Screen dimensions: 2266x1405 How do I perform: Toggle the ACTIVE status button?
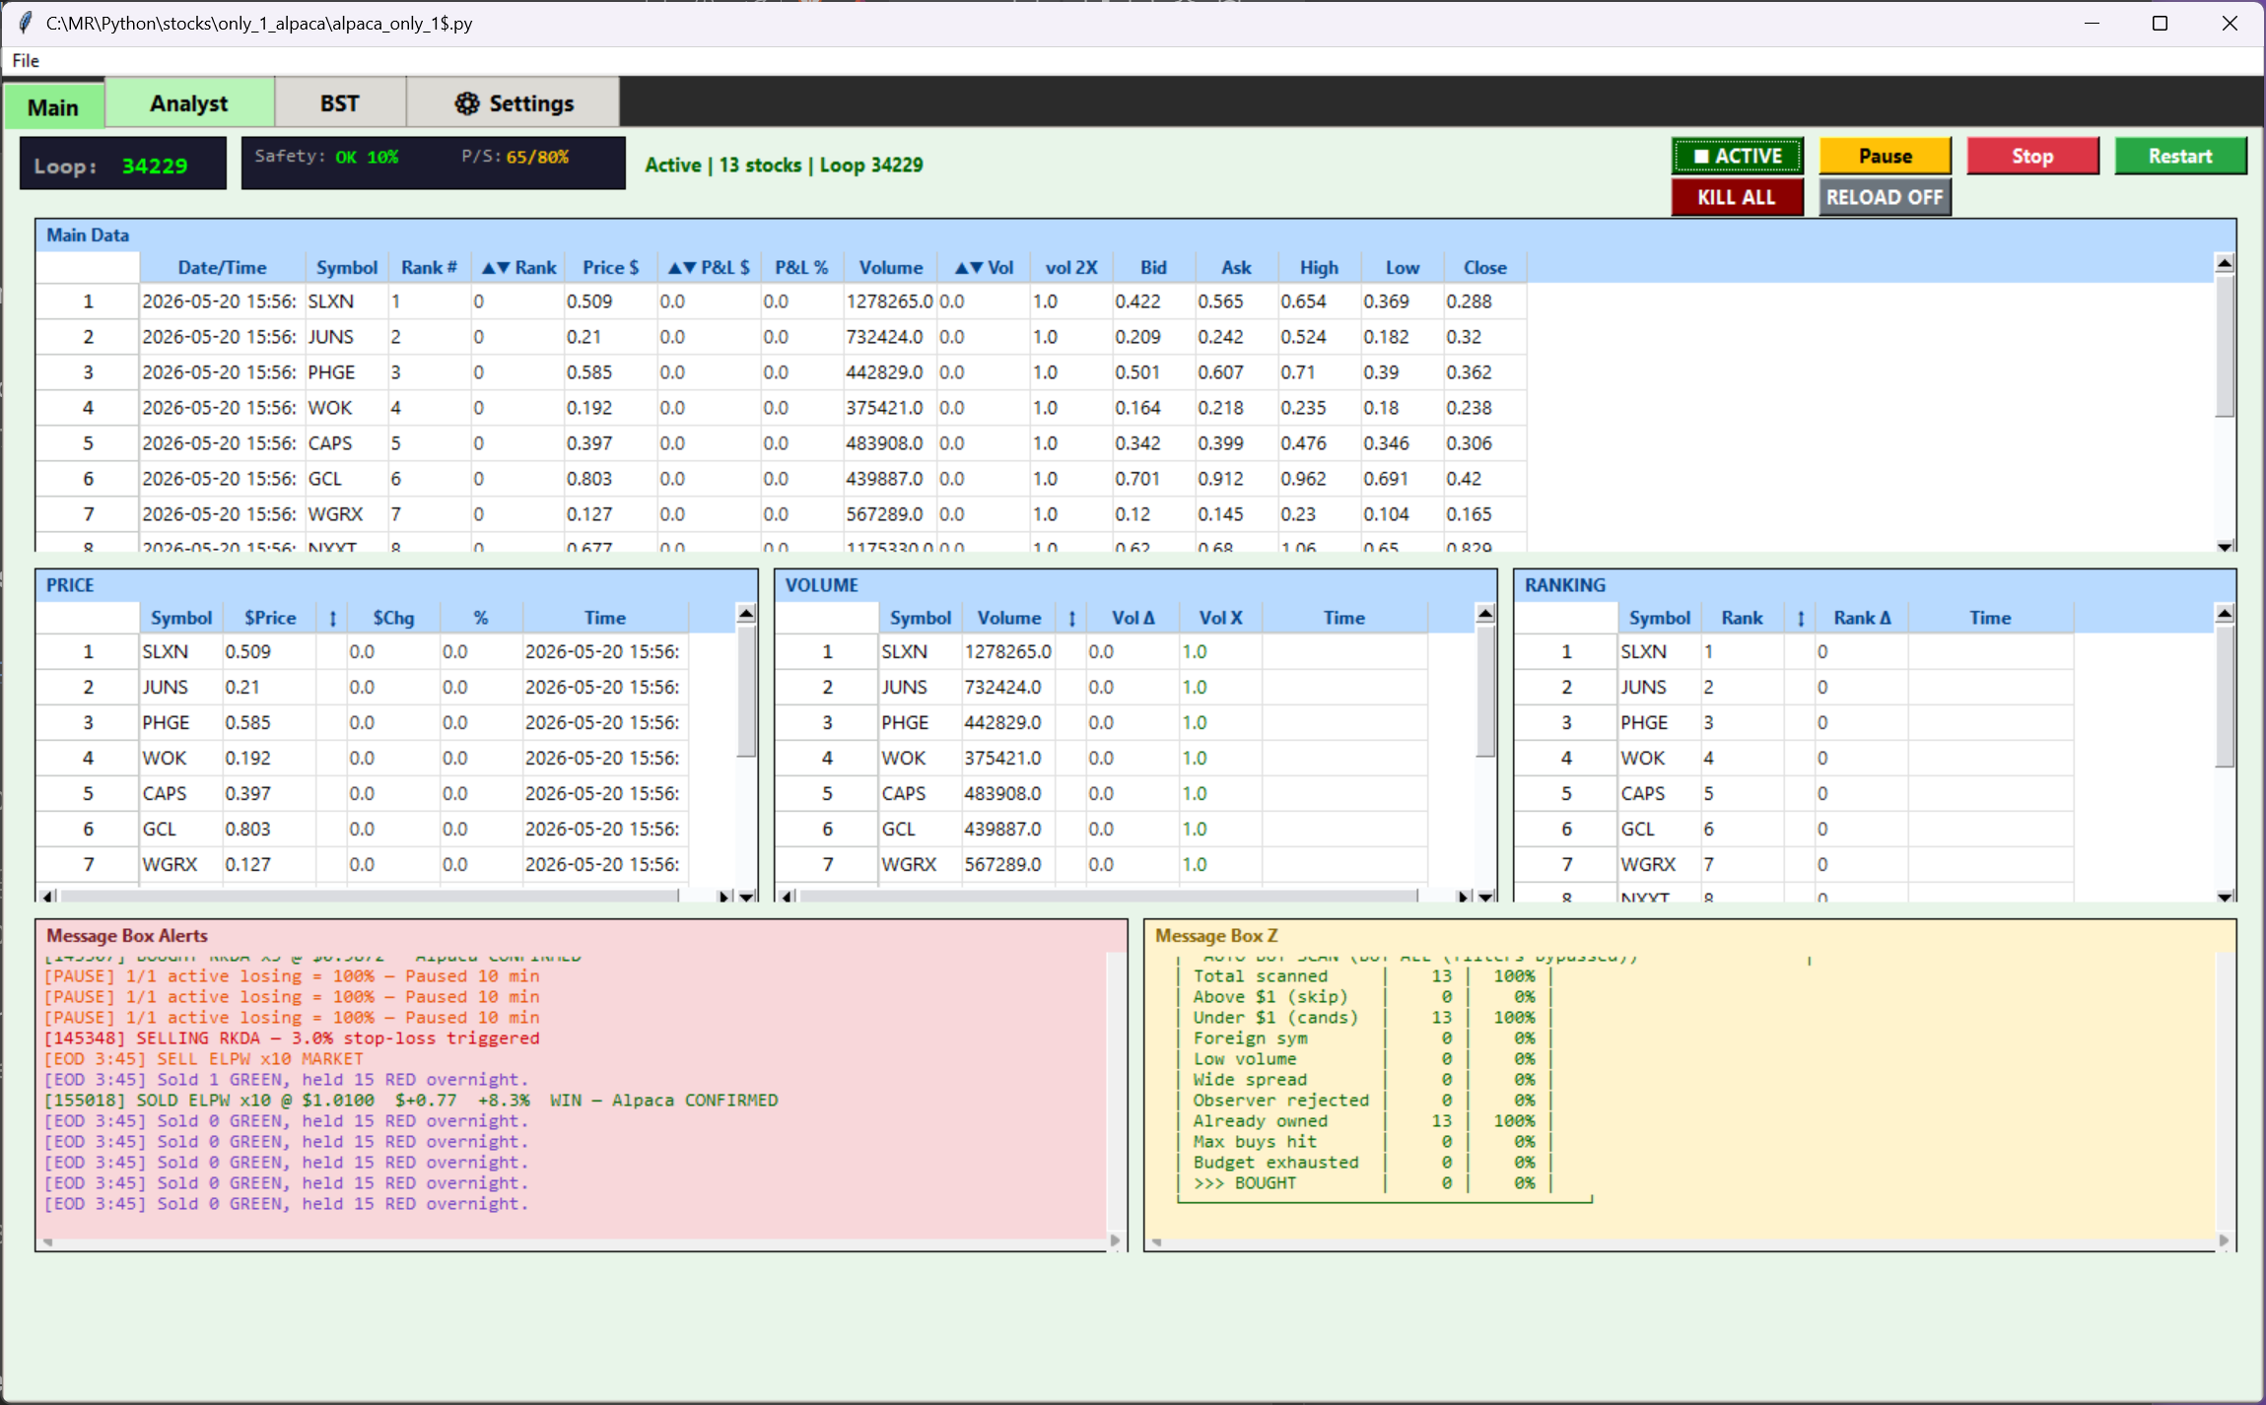(x=1737, y=156)
